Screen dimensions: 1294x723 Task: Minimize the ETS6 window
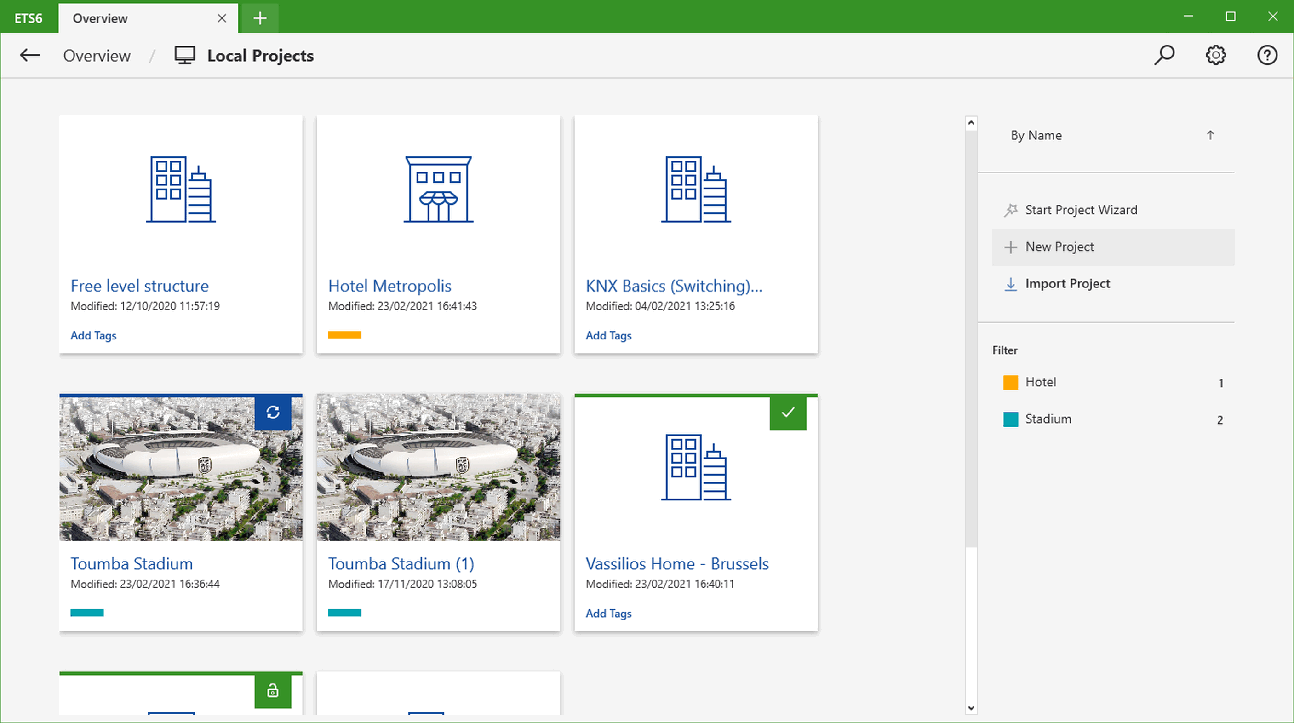(1188, 17)
